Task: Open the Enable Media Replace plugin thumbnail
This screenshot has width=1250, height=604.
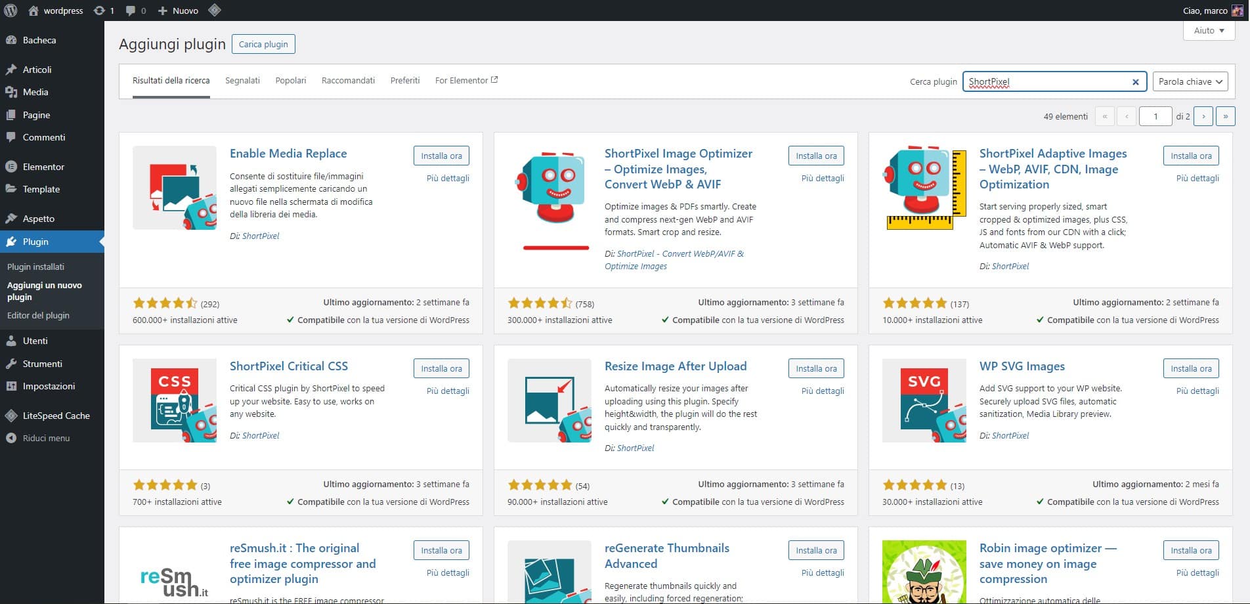Action: pyautogui.click(x=175, y=188)
